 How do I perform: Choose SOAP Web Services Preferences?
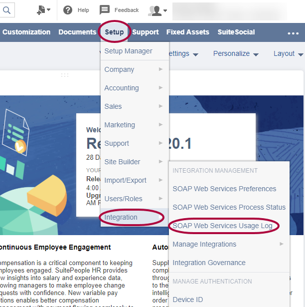coord(224,189)
